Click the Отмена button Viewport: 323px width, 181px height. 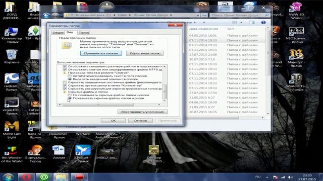[140, 121]
